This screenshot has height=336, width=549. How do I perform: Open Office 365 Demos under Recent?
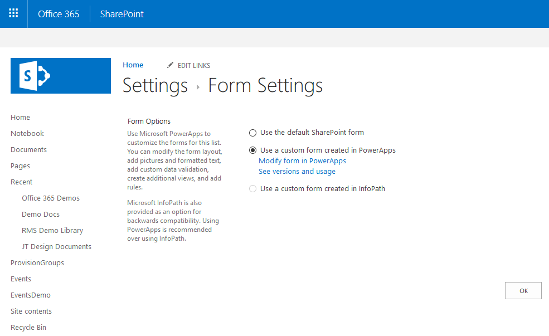51,198
